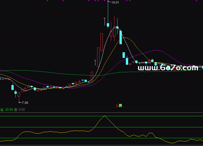
Task: Select the red breakout candle crossing green average
Action: tap(92, 77)
